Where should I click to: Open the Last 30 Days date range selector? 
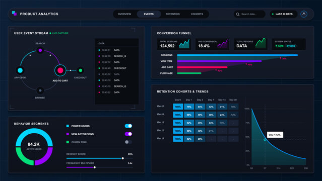point(284,14)
